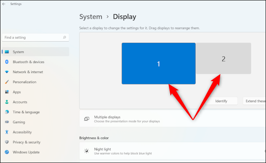
Task: Click the Privacy & security shield icon
Action: tap(7, 142)
